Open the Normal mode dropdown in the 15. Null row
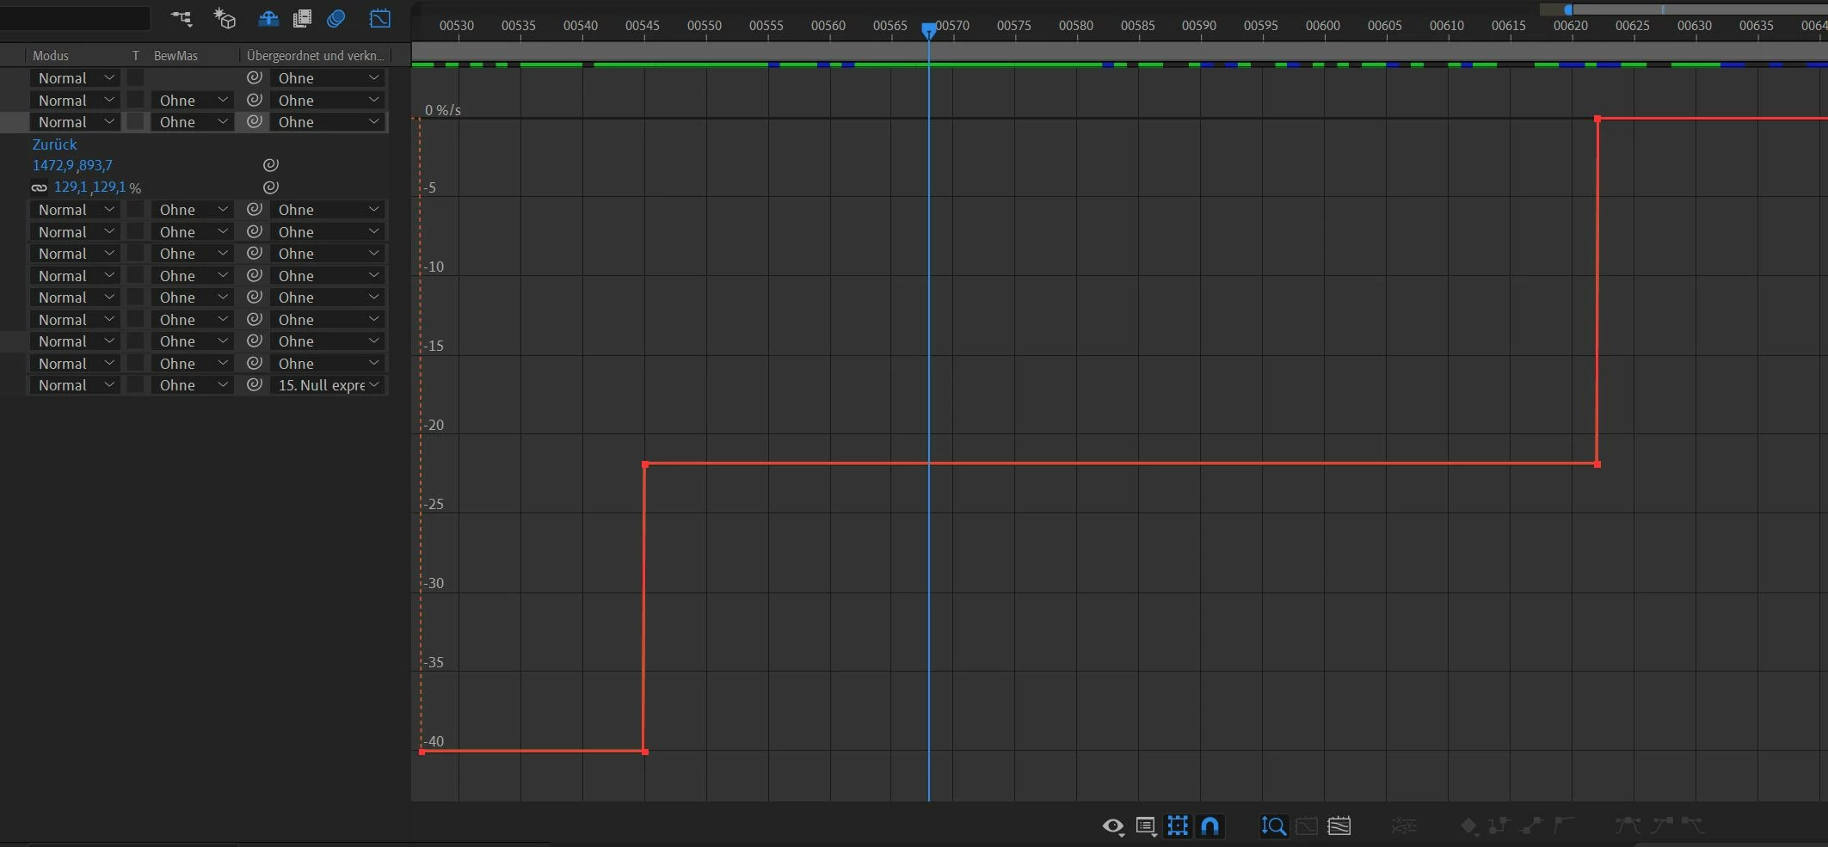This screenshot has width=1828, height=847. pyautogui.click(x=75, y=385)
